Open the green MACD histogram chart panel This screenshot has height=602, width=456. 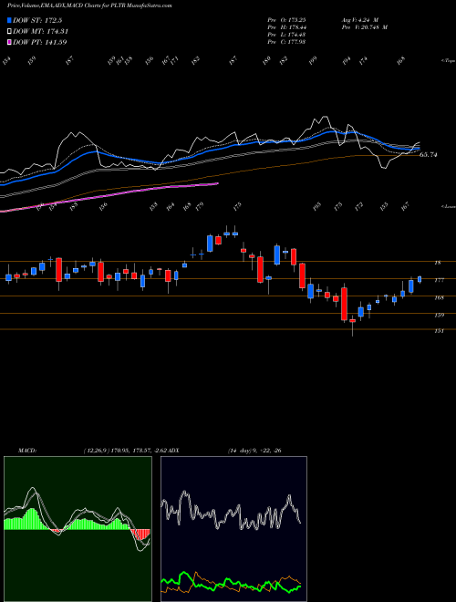coord(78,529)
